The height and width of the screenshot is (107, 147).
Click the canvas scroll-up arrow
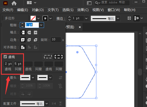(x=140, y=33)
